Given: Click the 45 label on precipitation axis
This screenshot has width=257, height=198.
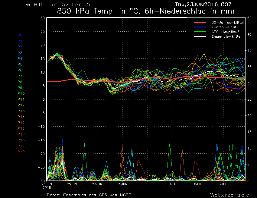Looking at the screenshot, I should point(249,34).
